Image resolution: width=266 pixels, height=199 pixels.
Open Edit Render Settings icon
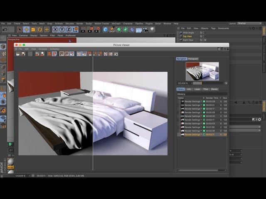point(97,30)
